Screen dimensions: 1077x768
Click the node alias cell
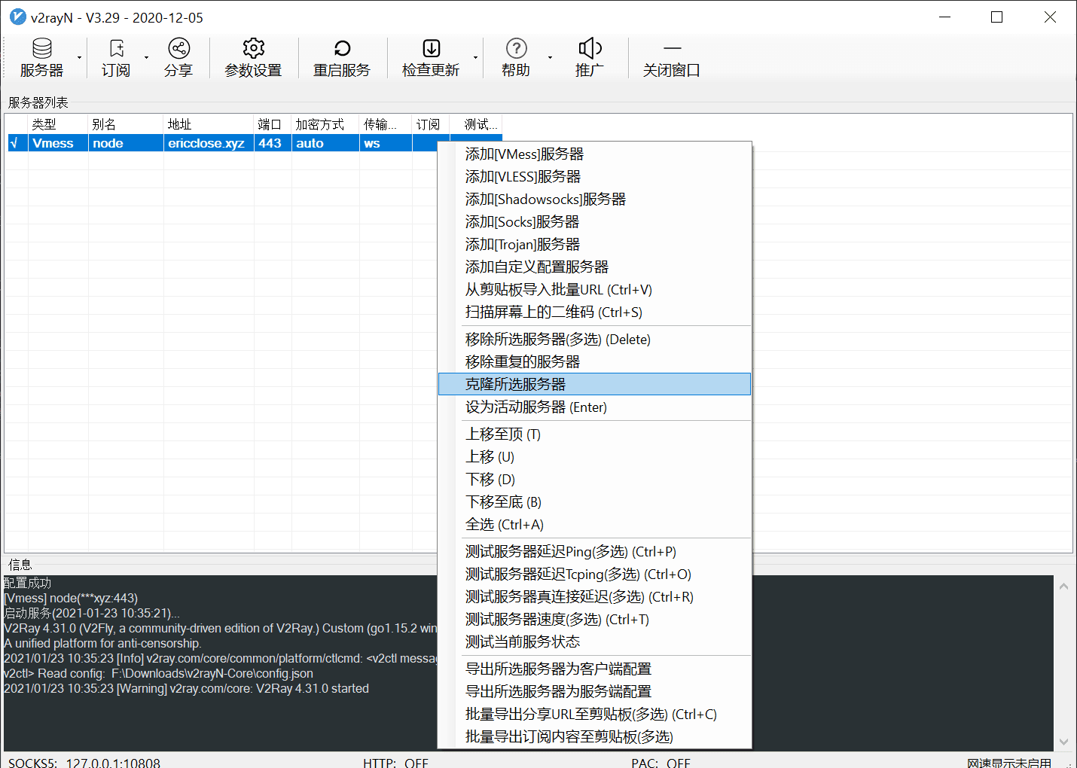[x=126, y=143]
